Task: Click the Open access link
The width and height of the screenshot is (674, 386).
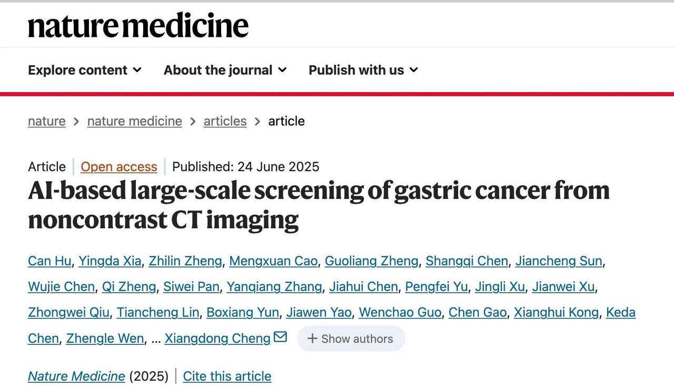Action: click(x=119, y=167)
